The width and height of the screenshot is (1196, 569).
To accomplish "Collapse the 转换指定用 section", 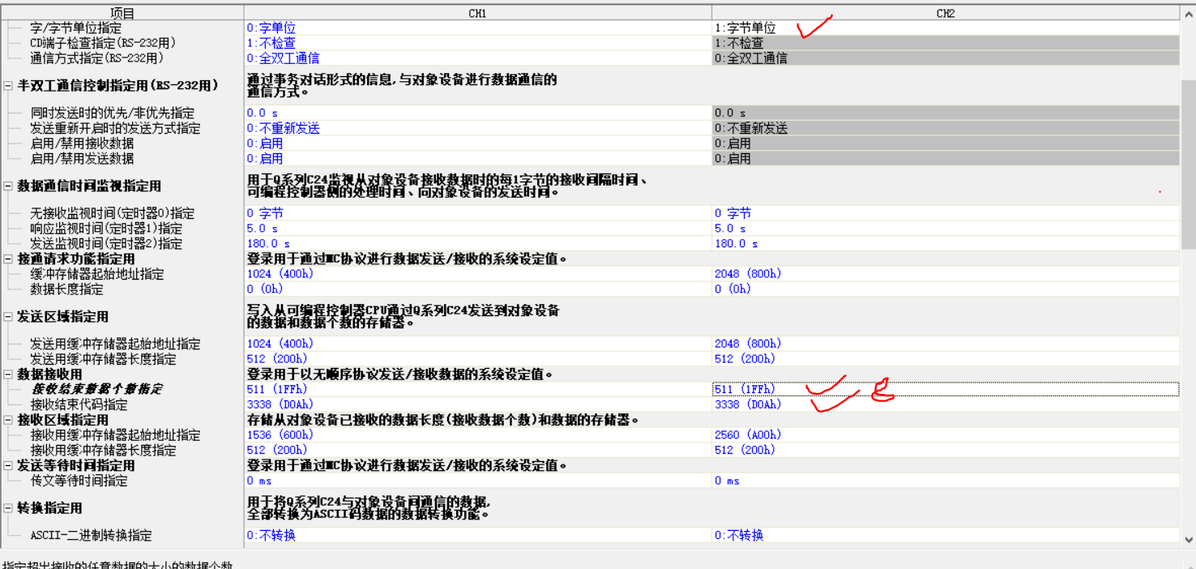I will pyautogui.click(x=8, y=508).
